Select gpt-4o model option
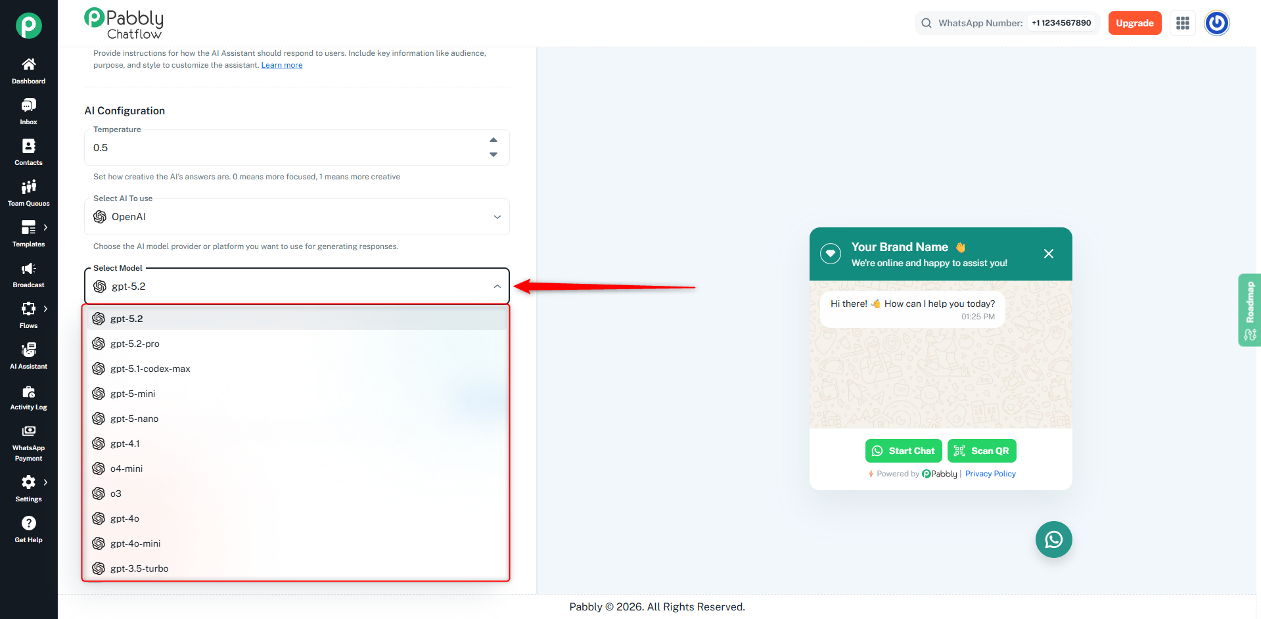 point(297,518)
